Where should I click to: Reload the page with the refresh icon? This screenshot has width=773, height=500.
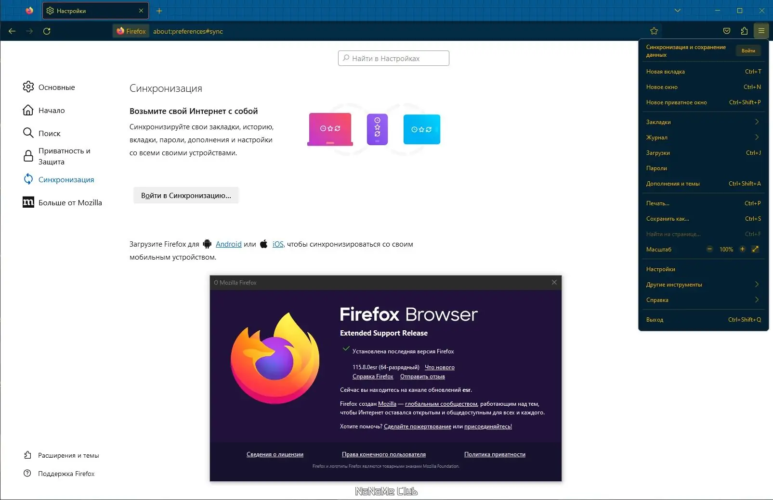[47, 31]
